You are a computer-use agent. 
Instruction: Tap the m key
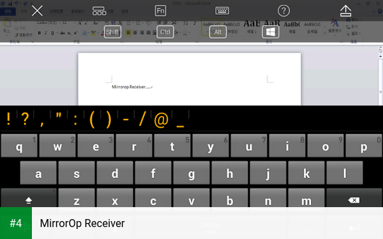pos(307,198)
